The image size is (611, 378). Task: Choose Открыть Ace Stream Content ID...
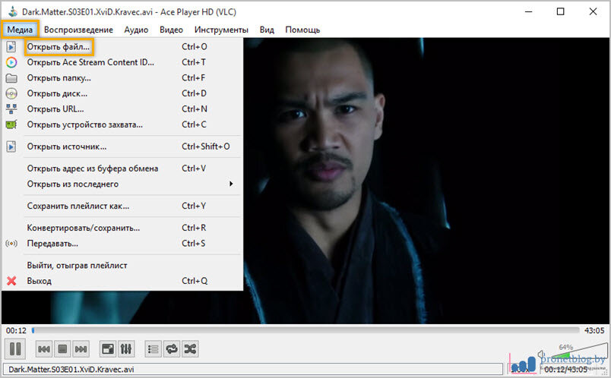pos(122,62)
